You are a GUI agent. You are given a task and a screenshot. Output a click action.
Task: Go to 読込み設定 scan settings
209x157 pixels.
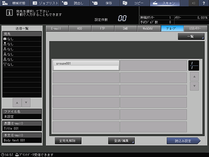pos(184,141)
